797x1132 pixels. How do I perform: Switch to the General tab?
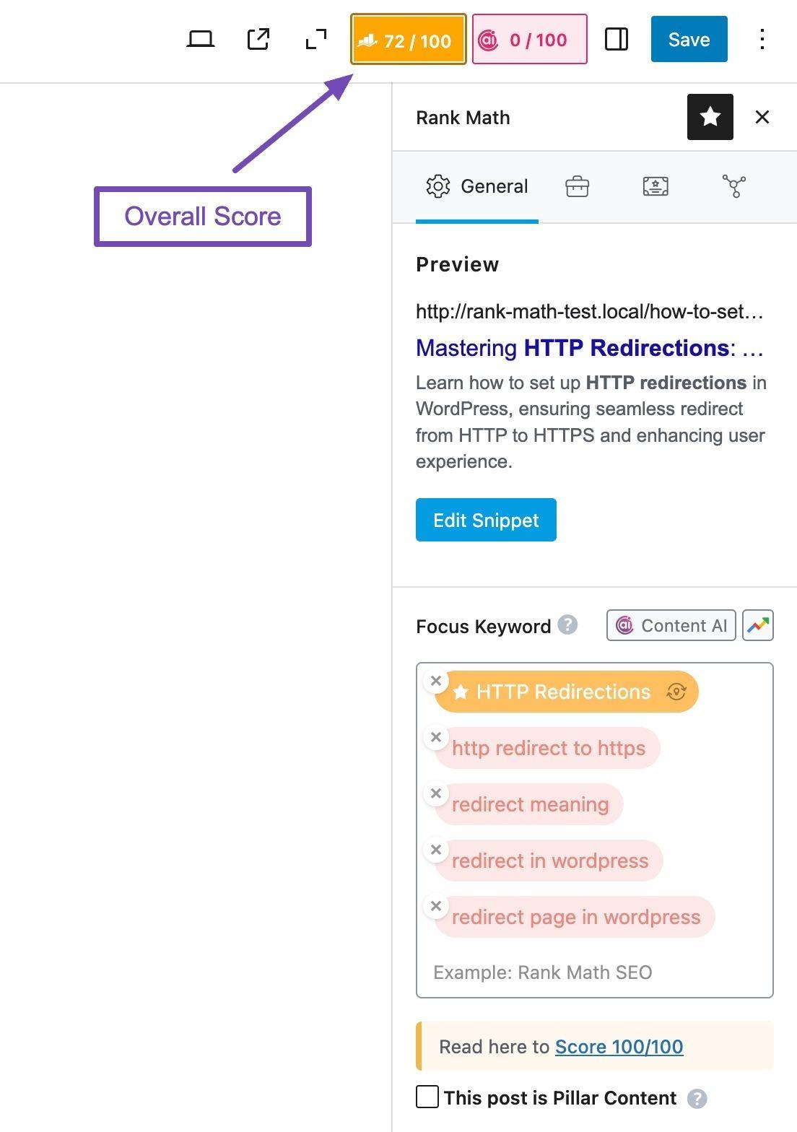click(x=477, y=186)
